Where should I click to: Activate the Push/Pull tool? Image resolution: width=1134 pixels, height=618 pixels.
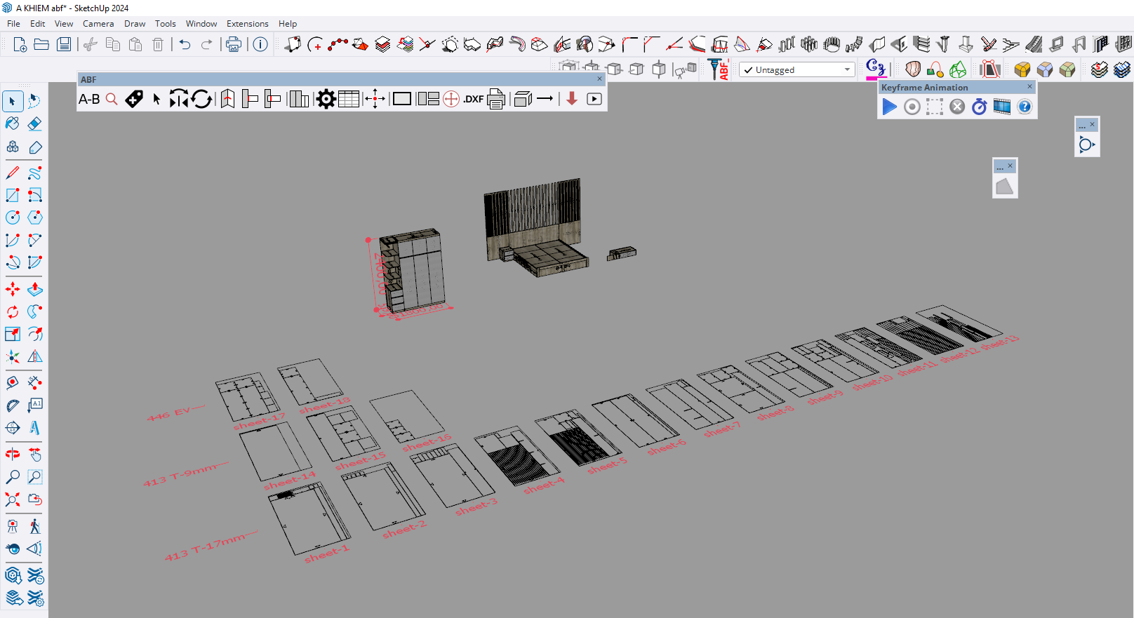pyautogui.click(x=34, y=289)
